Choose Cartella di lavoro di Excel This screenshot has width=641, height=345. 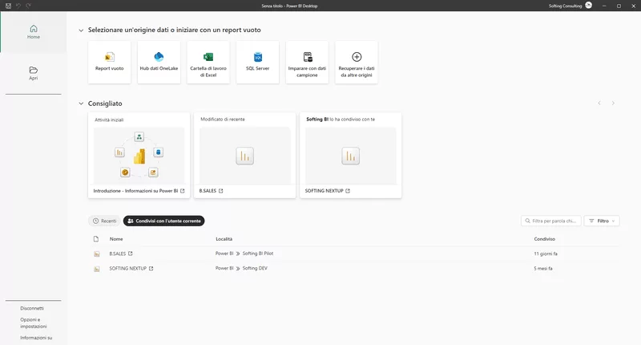tap(208, 63)
